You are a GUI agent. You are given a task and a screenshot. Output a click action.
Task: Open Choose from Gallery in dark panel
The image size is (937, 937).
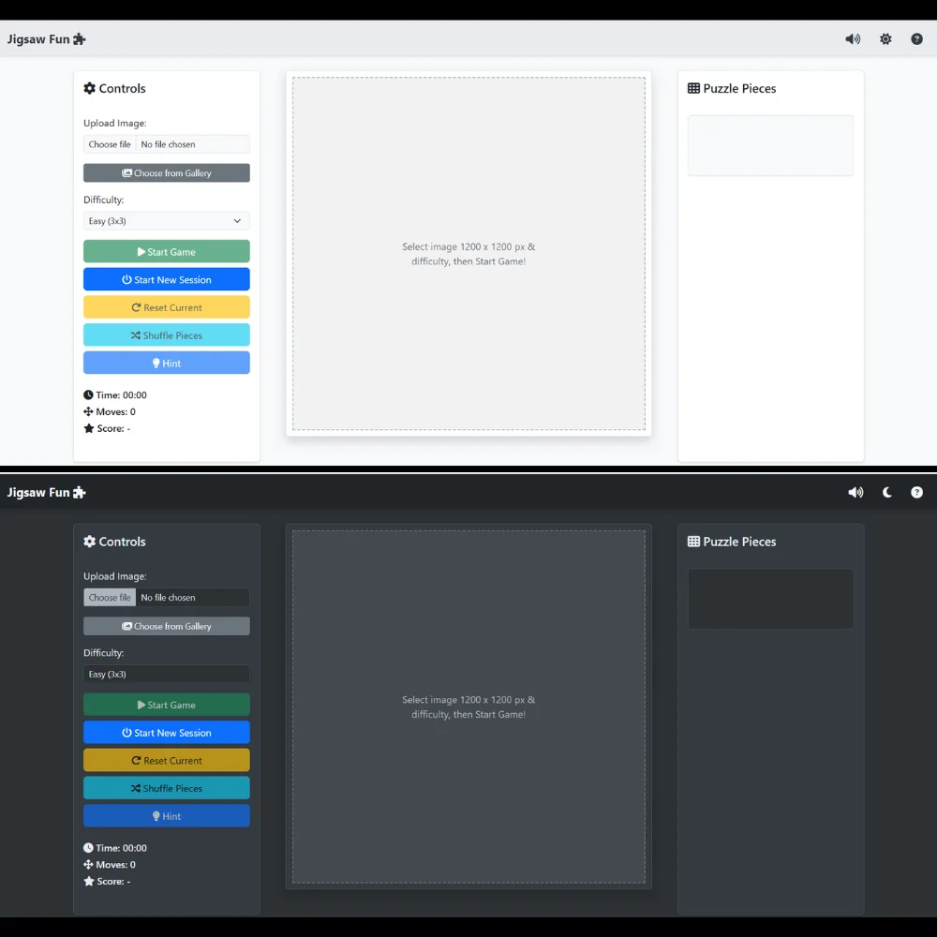click(x=167, y=626)
